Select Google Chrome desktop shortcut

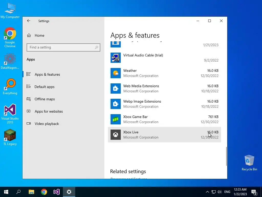coord(10,37)
